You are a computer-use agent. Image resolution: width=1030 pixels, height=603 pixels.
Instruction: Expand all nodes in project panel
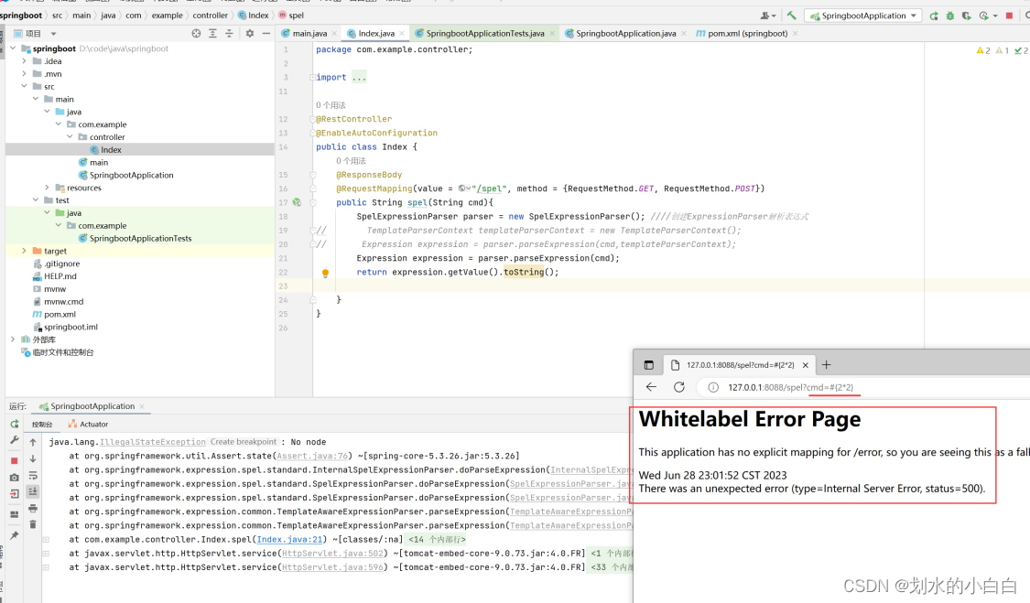(x=212, y=34)
